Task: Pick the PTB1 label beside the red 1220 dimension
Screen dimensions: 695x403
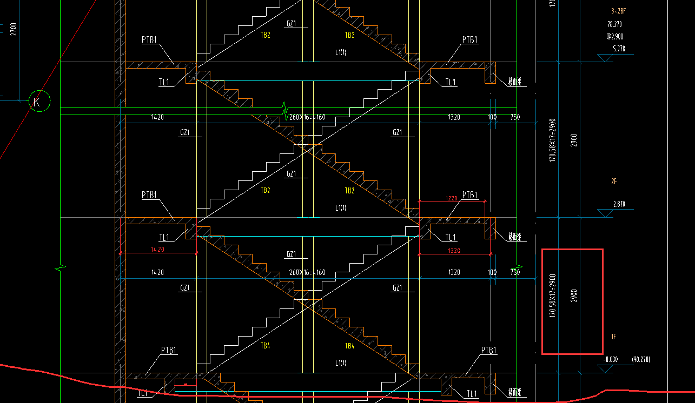Action: click(x=470, y=195)
